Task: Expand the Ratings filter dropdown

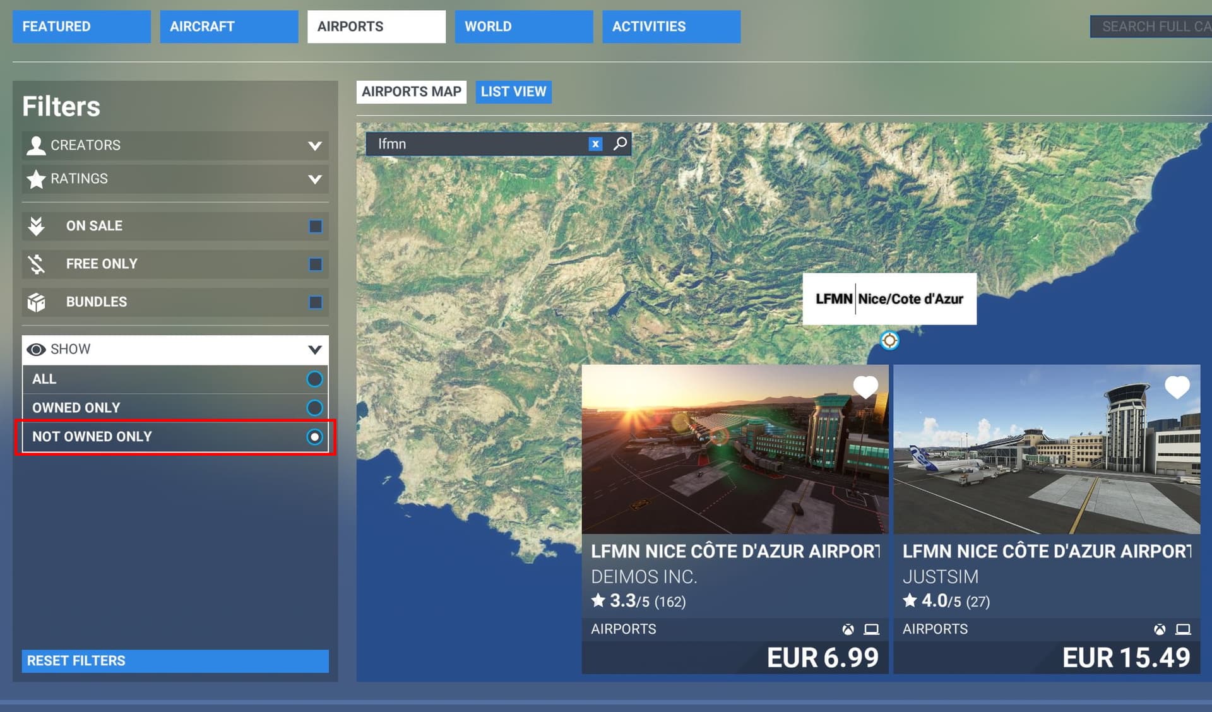Action: [314, 179]
